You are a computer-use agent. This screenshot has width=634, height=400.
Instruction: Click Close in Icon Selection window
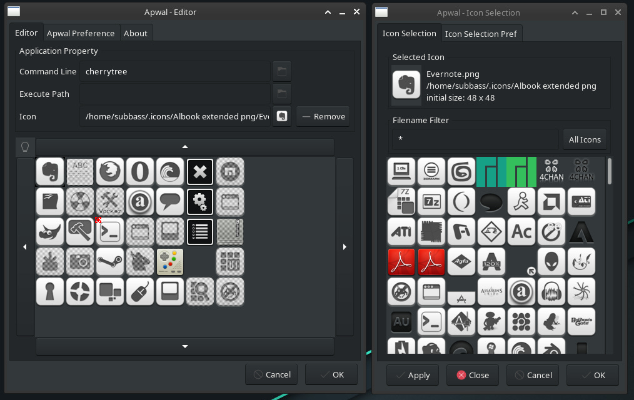tap(473, 376)
